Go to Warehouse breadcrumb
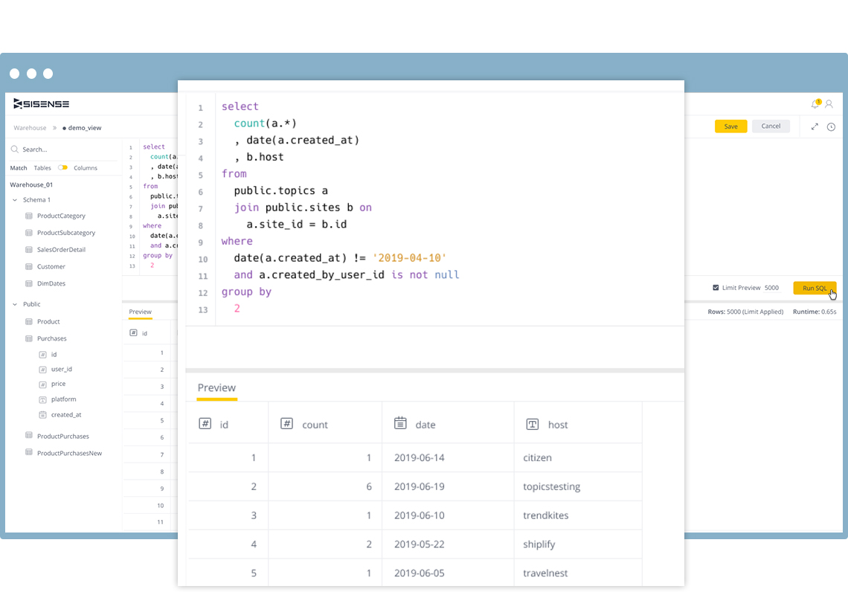 [30, 128]
